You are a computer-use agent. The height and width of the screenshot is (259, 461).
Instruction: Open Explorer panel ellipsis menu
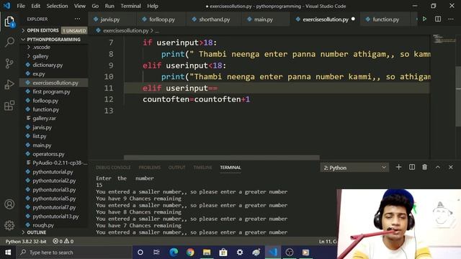(77, 19)
